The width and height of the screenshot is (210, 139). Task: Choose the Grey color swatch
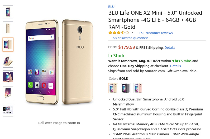126,88
